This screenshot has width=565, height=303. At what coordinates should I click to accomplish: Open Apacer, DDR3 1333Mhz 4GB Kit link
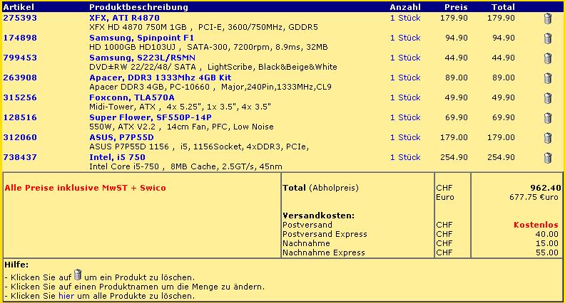(x=161, y=78)
